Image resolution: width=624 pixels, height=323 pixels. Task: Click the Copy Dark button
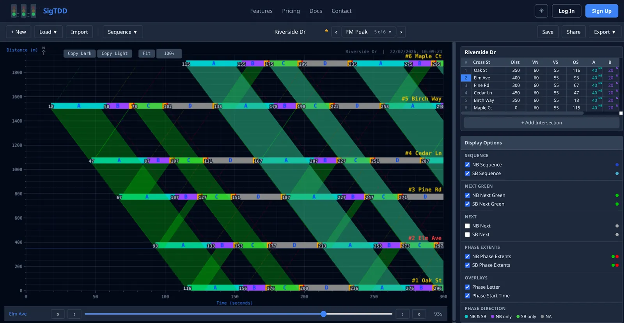tap(80, 53)
